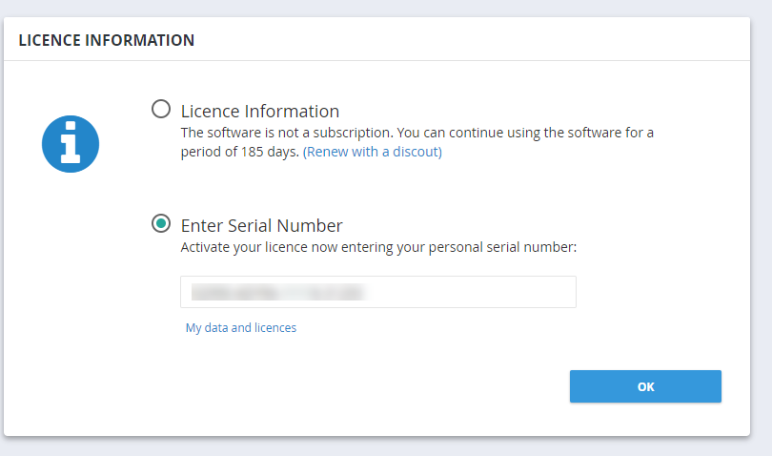Click the LICENCE INFORMATION dialog title
772x456 pixels.
point(107,40)
